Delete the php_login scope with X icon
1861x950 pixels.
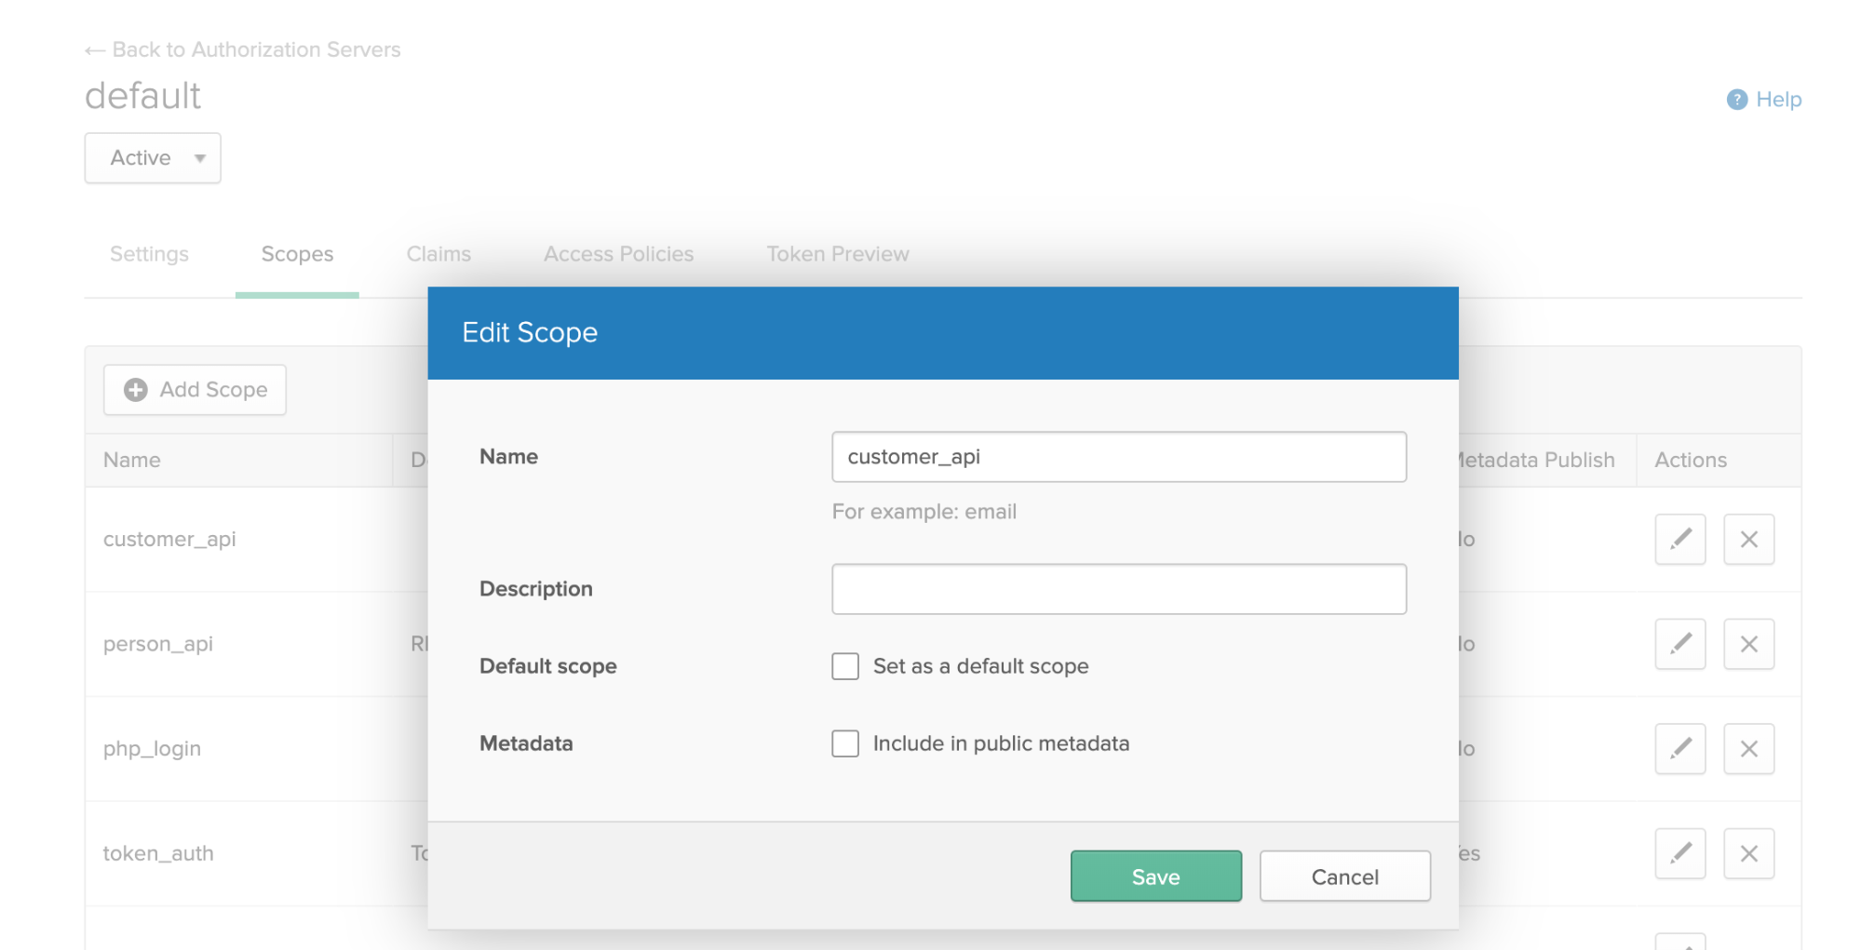click(1748, 749)
